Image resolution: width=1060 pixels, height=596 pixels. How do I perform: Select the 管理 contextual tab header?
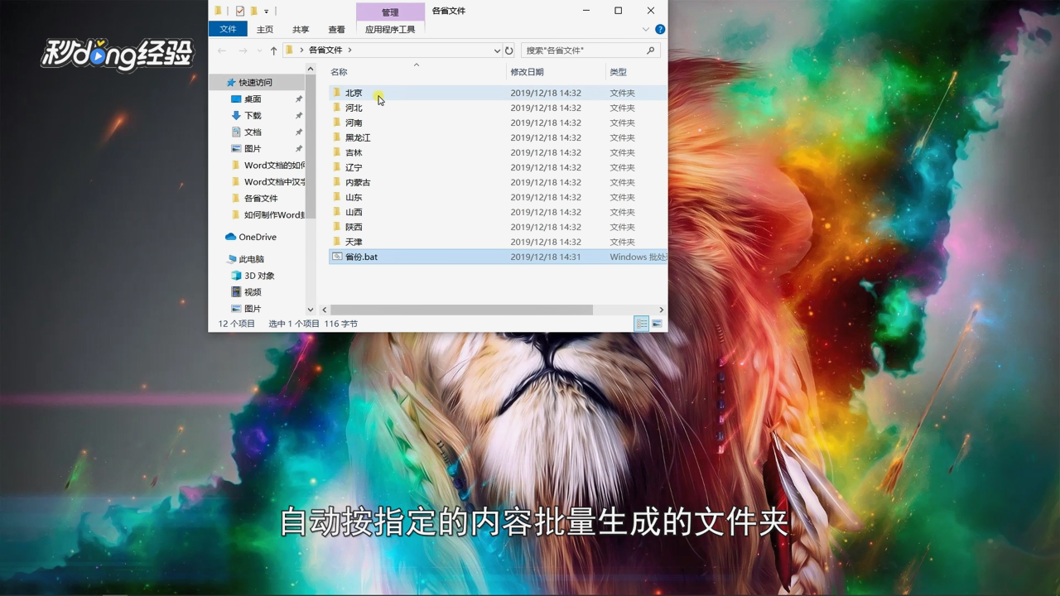point(390,12)
